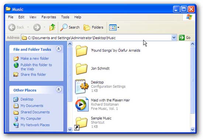Open the Favorites menu
The image size is (203, 140).
[x=49, y=17]
